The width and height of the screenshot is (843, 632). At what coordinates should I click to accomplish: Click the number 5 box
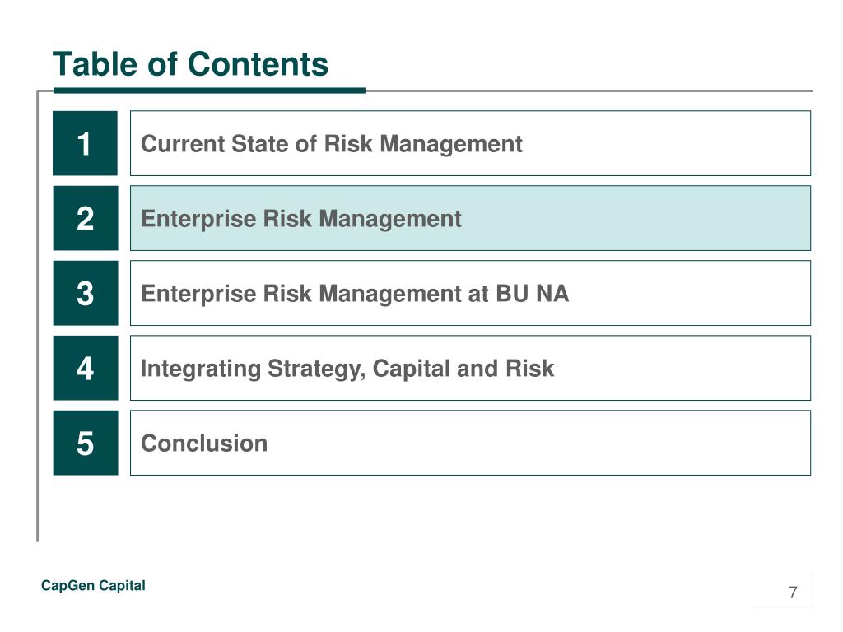[x=85, y=443]
